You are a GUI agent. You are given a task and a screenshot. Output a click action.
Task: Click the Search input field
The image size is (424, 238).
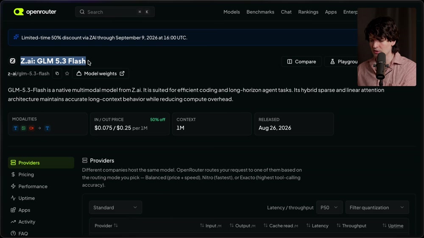click(115, 12)
